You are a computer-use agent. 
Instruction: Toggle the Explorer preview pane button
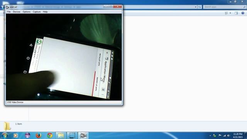[x=236, y=13]
